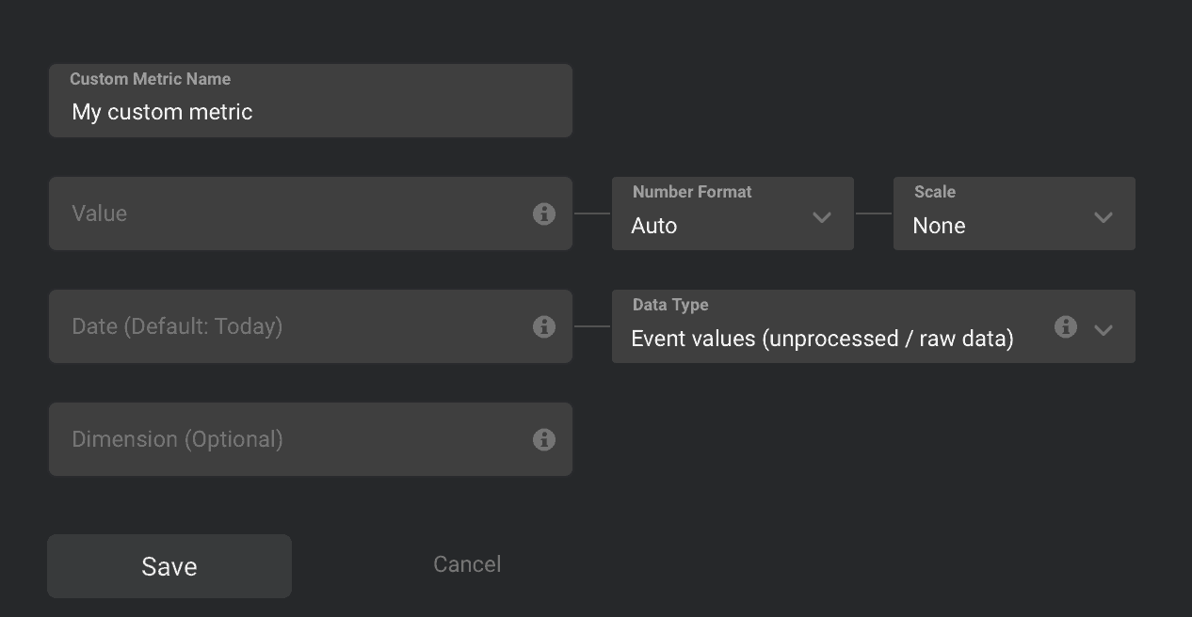Click the 'Number Format' label

pyautogui.click(x=692, y=192)
